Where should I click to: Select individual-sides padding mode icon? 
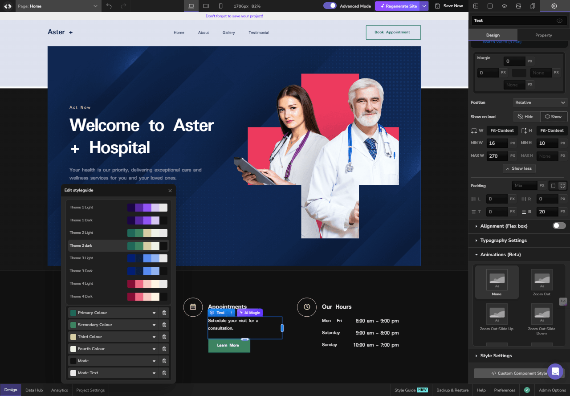pos(562,186)
